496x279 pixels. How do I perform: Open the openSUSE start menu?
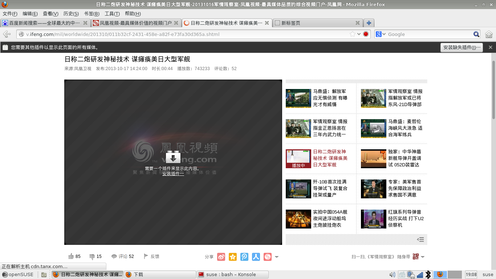point(18,275)
